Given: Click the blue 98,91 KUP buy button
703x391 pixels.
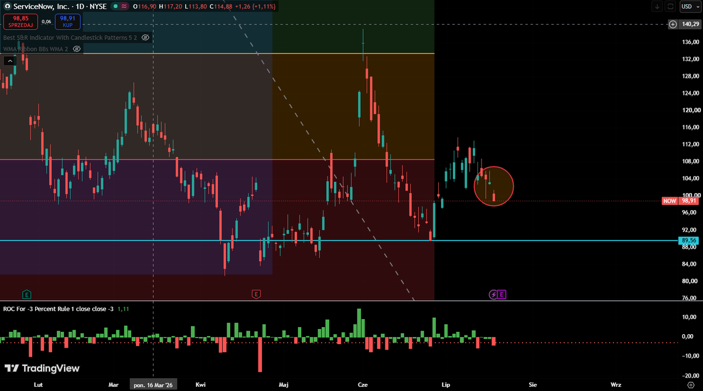Looking at the screenshot, I should point(69,22).
